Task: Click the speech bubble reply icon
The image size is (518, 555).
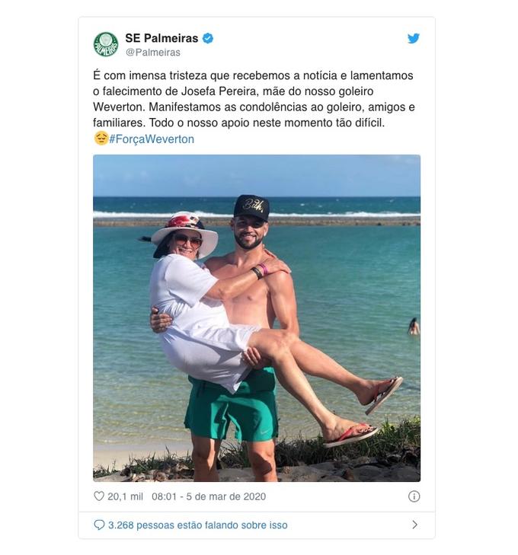Action: pos(99,525)
